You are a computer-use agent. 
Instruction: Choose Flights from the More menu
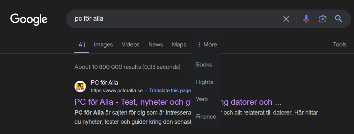(x=204, y=82)
